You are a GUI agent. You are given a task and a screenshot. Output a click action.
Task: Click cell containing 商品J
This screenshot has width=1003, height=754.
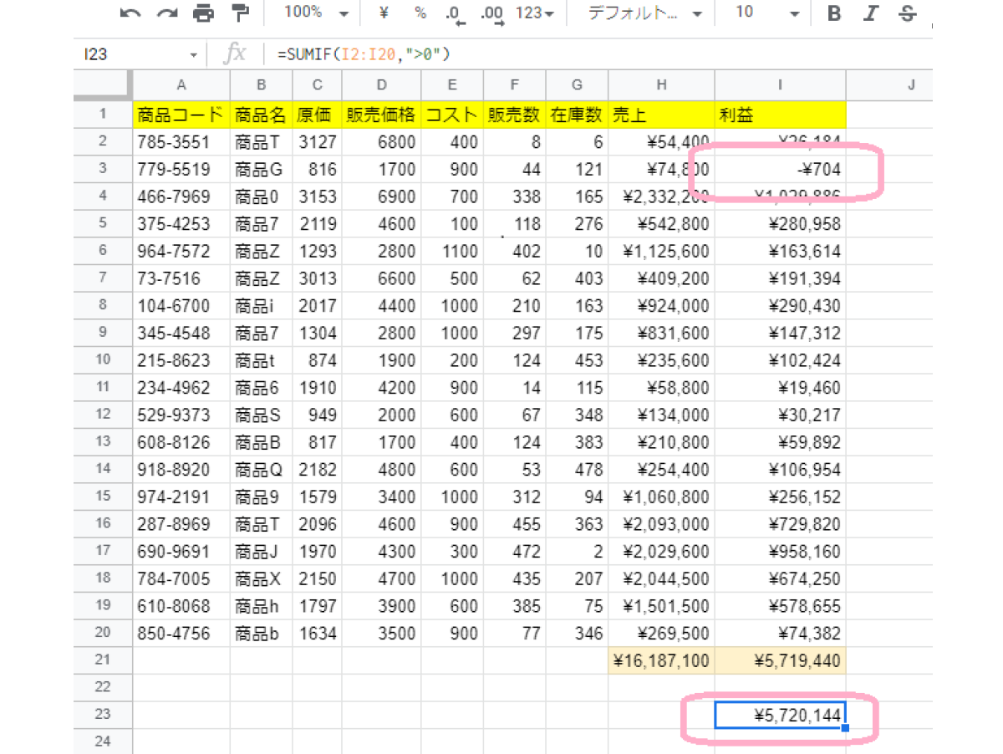[261, 551]
